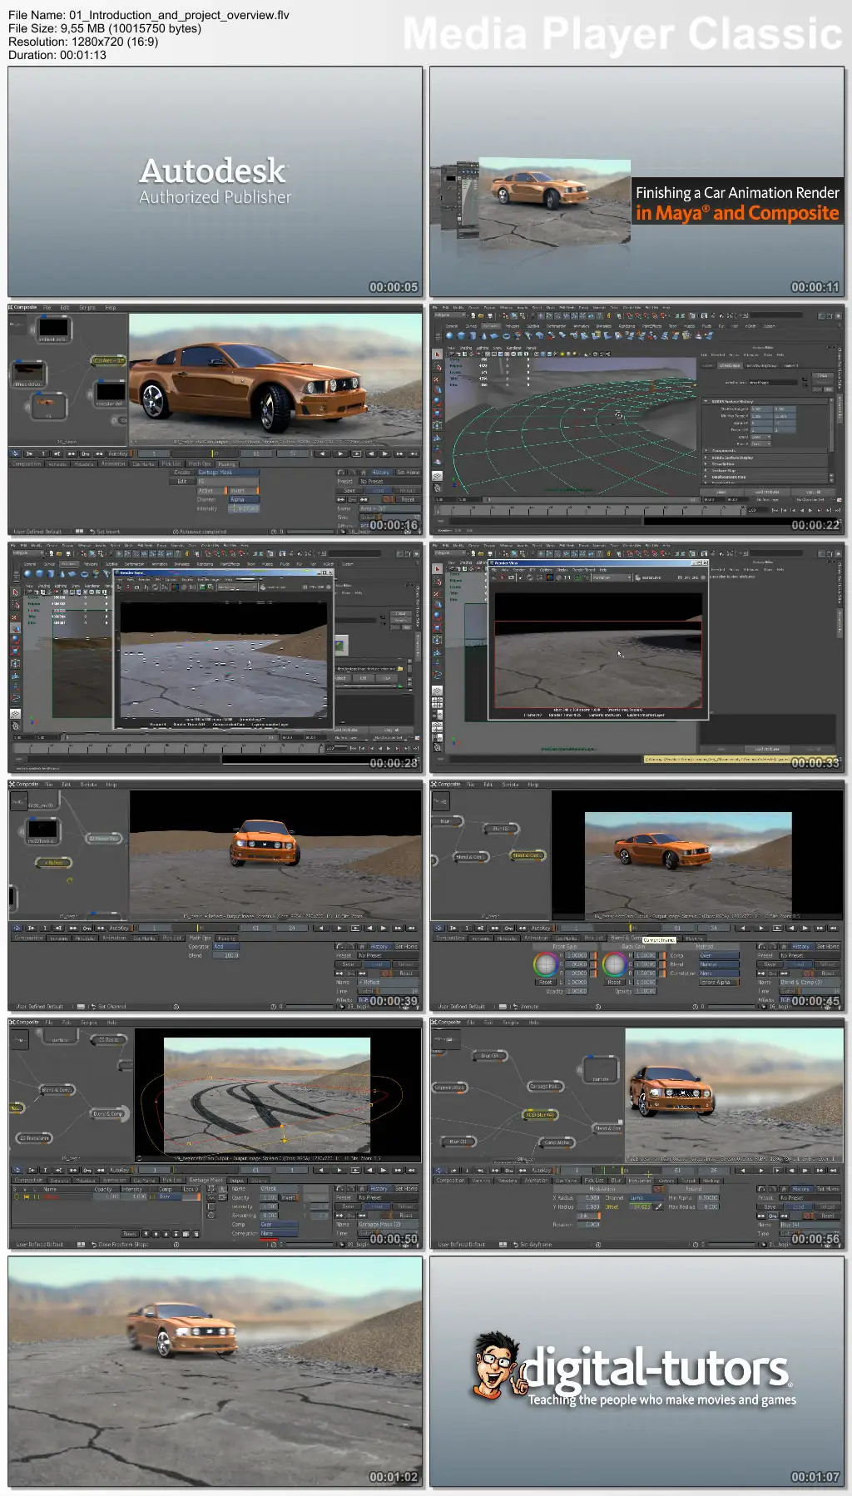The height and width of the screenshot is (1496, 852).
Task: Select the 00:00:33 Maya Render View thumbnail
Action: point(637,657)
